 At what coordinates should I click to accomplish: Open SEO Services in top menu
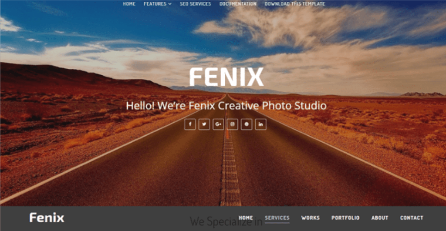[196, 4]
